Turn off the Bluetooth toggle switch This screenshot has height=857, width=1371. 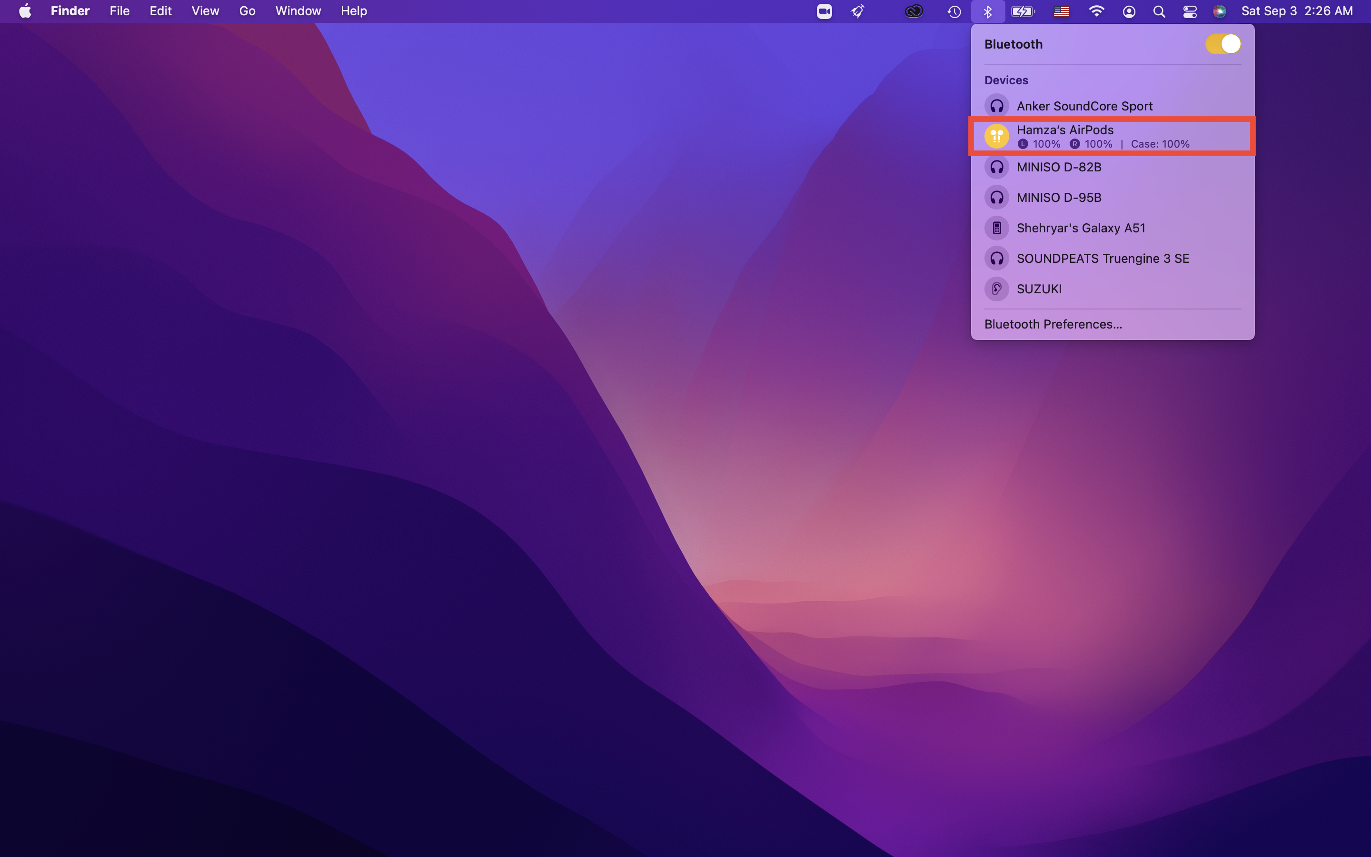1222,44
